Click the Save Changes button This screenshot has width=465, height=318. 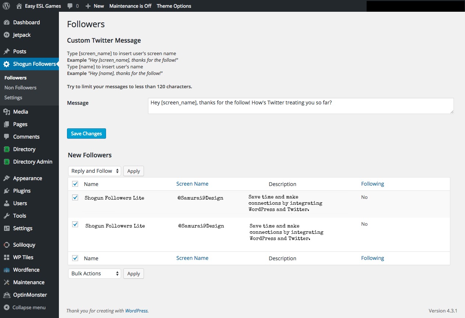coord(87,133)
